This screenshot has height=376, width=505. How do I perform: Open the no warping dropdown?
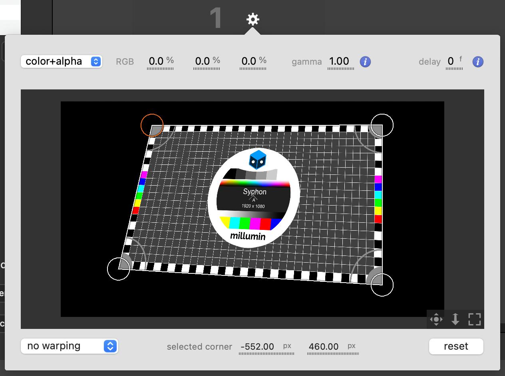[70, 346]
